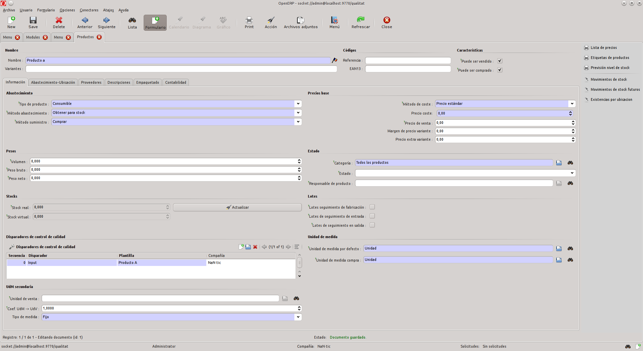The width and height of the screenshot is (643, 351).
Task: Open the Acción toolbar icon
Action: [271, 22]
